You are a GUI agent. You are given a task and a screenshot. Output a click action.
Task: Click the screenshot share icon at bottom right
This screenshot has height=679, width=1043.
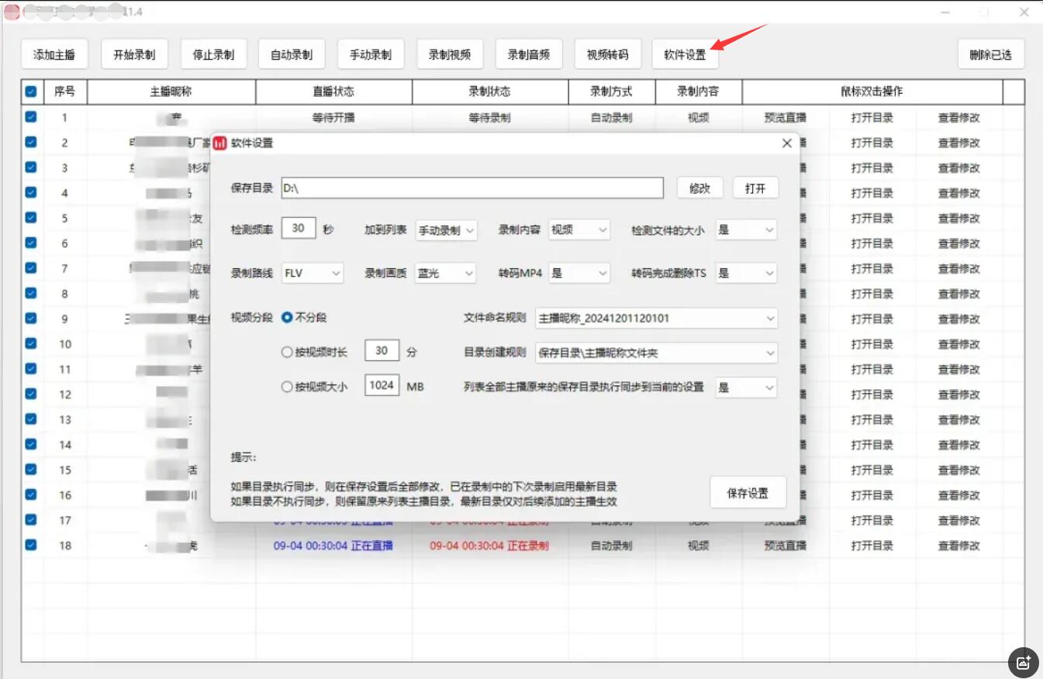click(1024, 663)
